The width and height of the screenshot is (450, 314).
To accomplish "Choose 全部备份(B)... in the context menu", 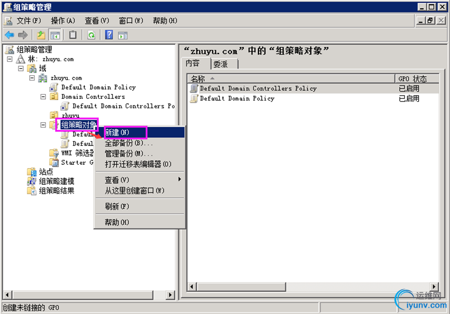I will [x=140, y=143].
